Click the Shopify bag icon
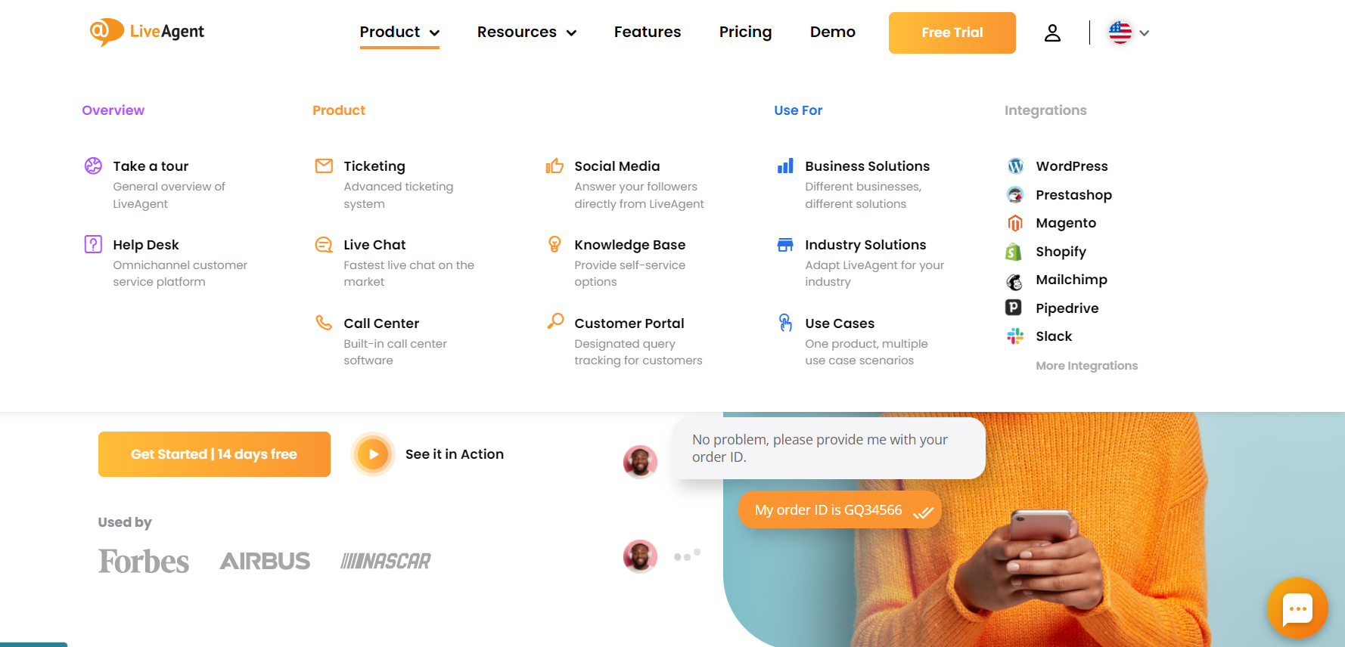 1014,252
